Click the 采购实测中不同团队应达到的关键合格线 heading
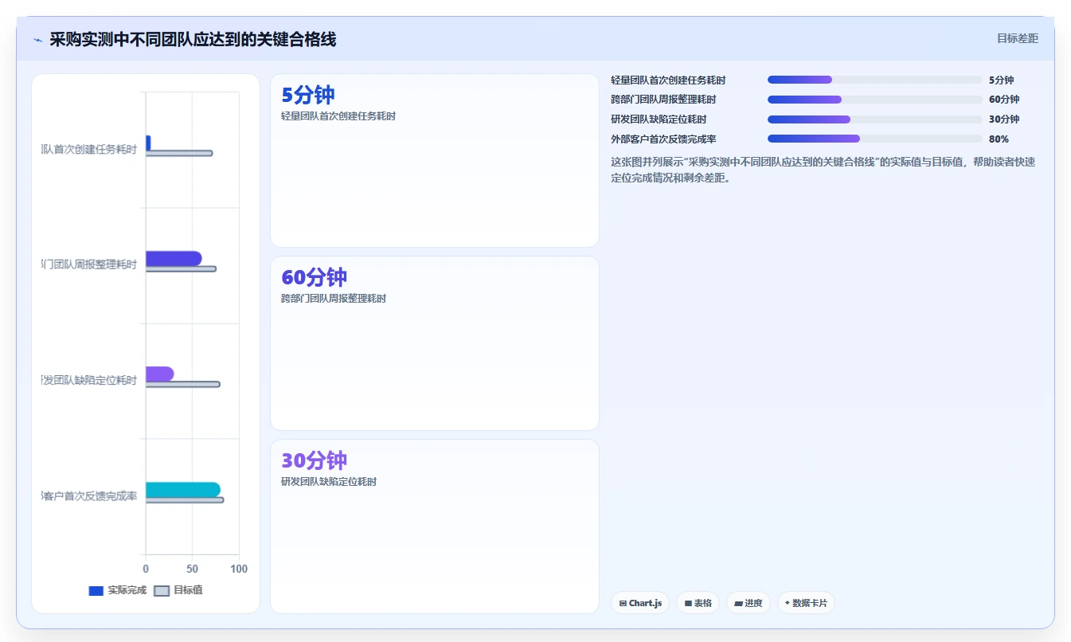The height and width of the screenshot is (642, 1071). pyautogui.click(x=193, y=39)
